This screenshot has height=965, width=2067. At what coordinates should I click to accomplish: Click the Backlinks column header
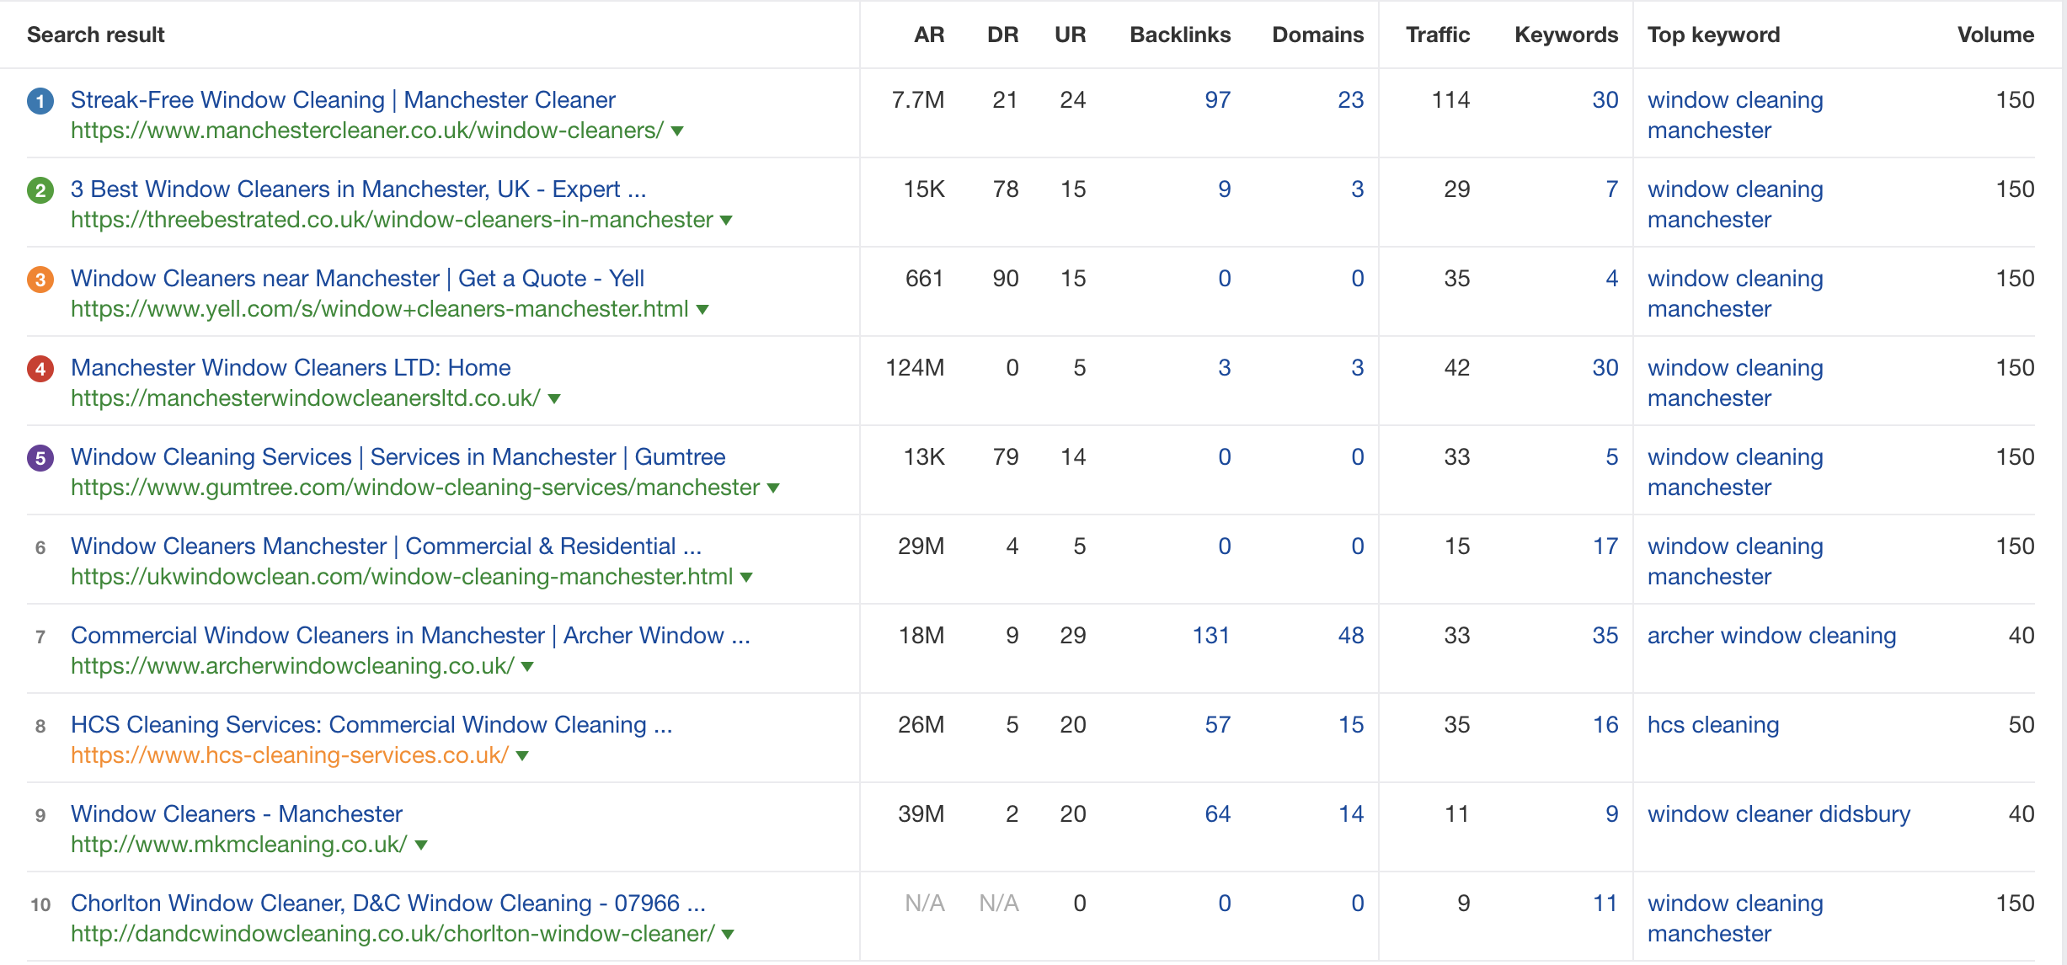click(1180, 35)
